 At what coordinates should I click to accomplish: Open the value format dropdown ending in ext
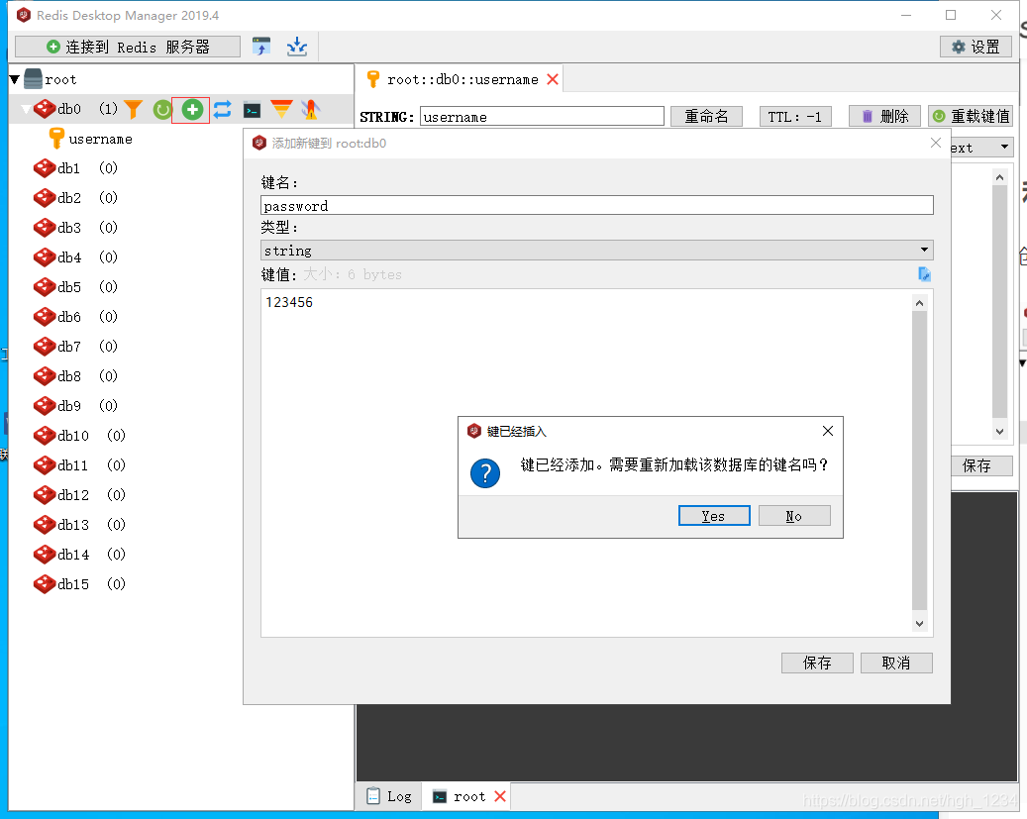coord(981,148)
